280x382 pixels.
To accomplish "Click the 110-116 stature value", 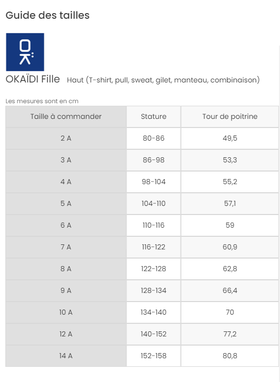I will (154, 225).
